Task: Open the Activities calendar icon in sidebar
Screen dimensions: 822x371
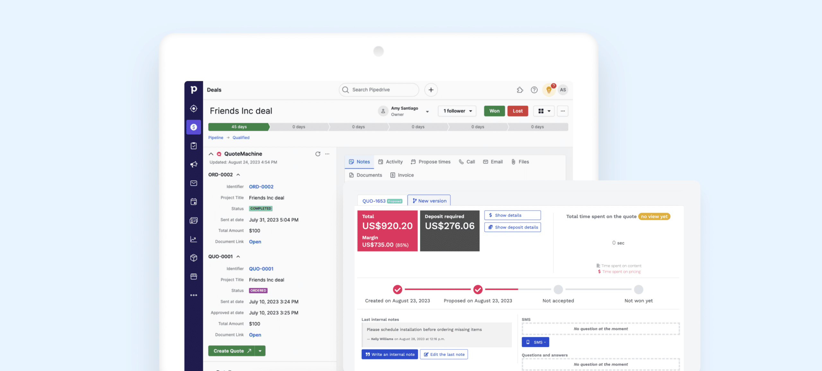Action: tap(194, 202)
